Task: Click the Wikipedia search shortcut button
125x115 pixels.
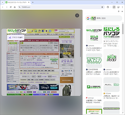Action: (27, 48)
